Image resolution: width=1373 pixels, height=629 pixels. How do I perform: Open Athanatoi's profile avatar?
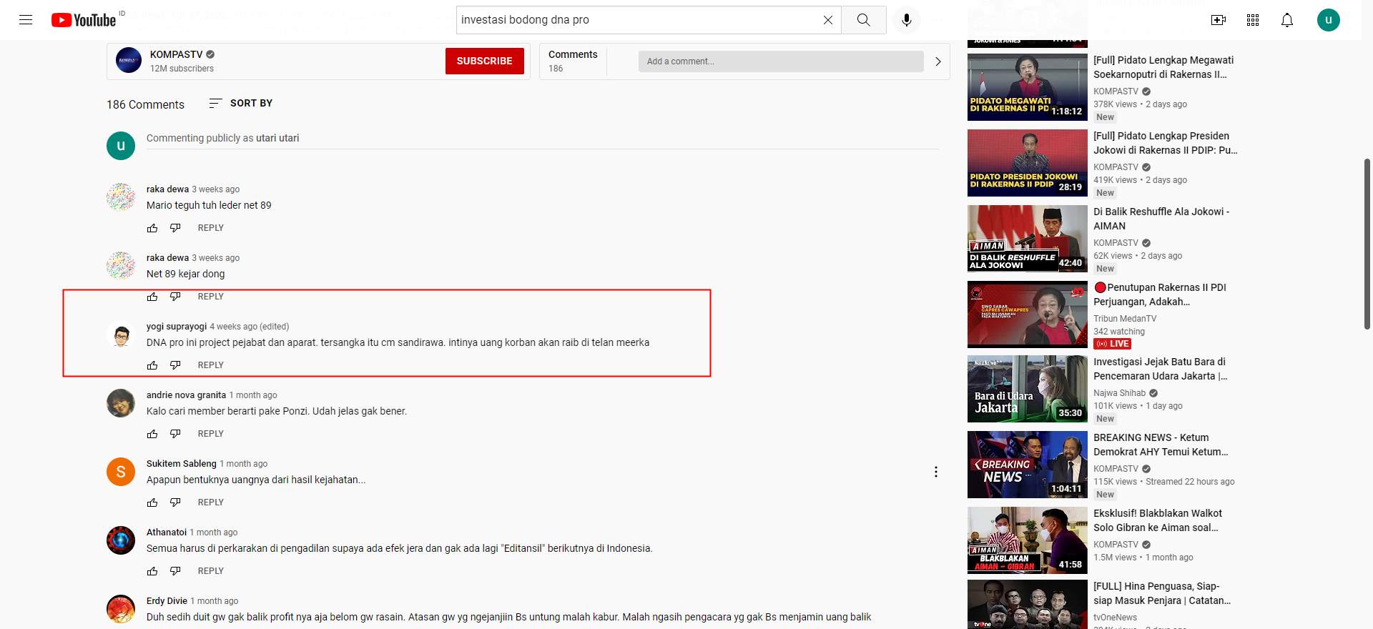point(121,540)
